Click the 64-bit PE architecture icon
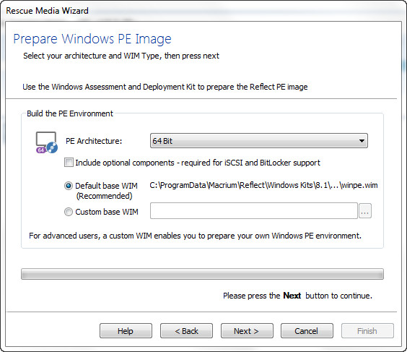Image resolution: width=407 pixels, height=352 pixels. point(47,142)
